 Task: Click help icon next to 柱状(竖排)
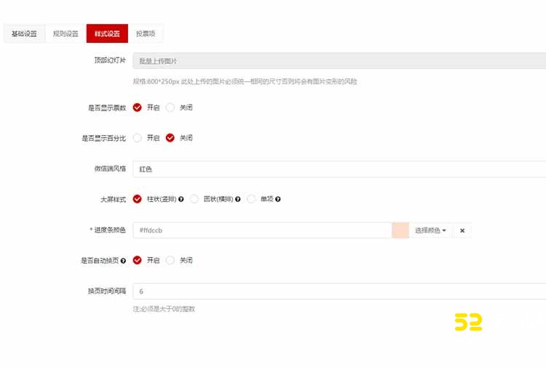181,199
